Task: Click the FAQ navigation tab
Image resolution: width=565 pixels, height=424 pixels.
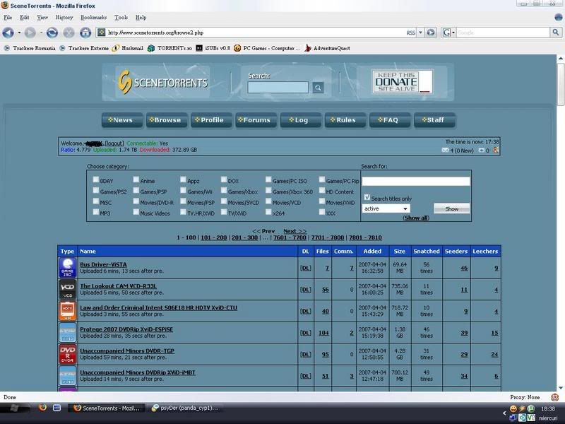Action: click(390, 120)
